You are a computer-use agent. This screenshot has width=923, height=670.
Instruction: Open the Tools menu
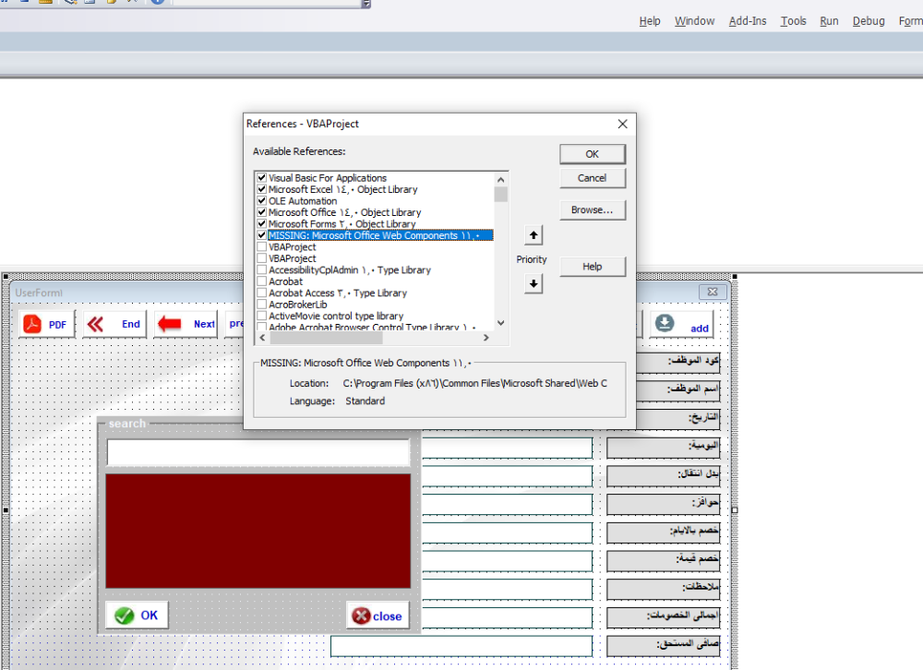click(794, 21)
